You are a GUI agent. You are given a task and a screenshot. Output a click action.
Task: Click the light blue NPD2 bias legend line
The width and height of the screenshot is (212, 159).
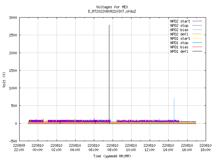(197, 30)
